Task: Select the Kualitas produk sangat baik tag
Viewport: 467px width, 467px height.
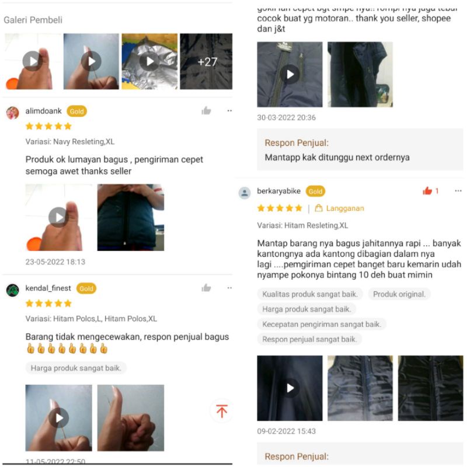Action: 310,294
